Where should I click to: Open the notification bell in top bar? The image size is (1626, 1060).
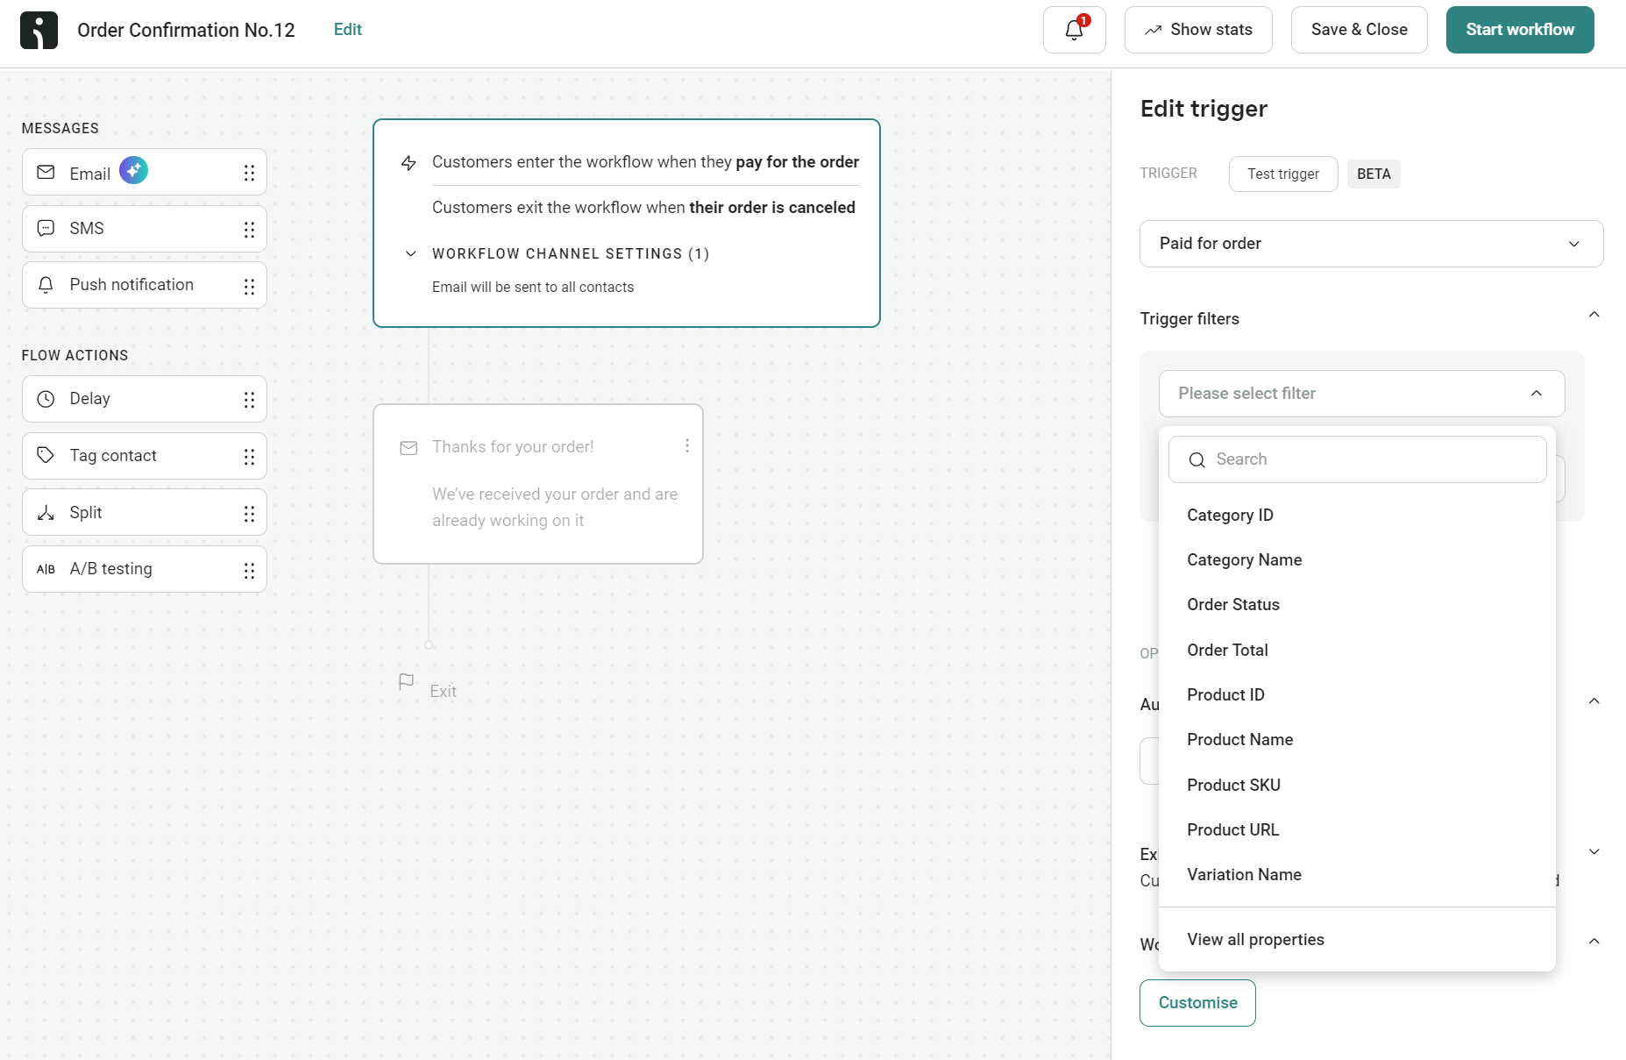[x=1073, y=29]
